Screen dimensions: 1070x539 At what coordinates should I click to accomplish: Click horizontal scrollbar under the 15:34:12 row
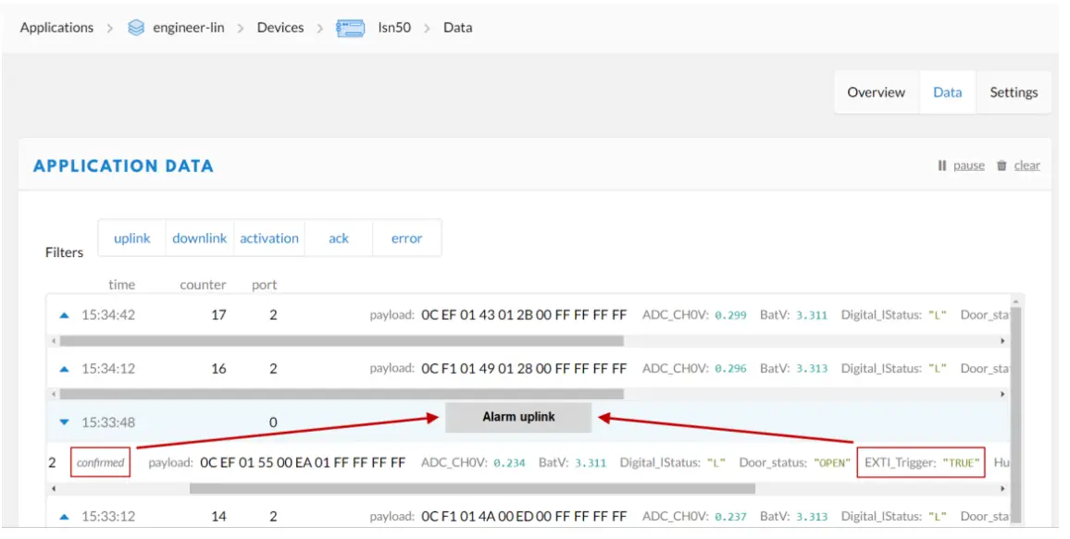342,394
